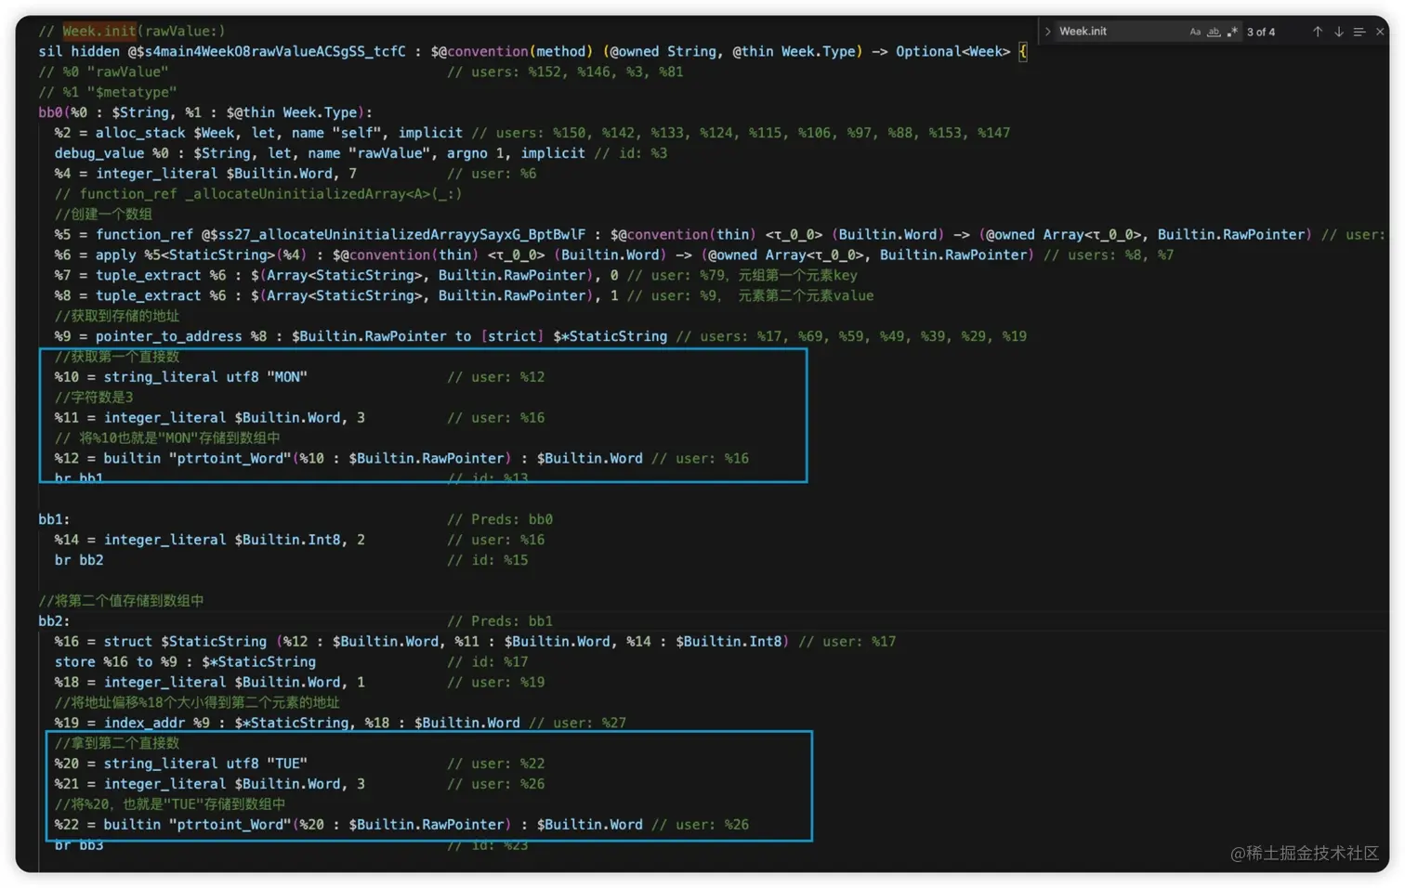Click the "%7 = tuple_extract %6" line
The height and width of the screenshot is (888, 1405).
tap(455, 275)
